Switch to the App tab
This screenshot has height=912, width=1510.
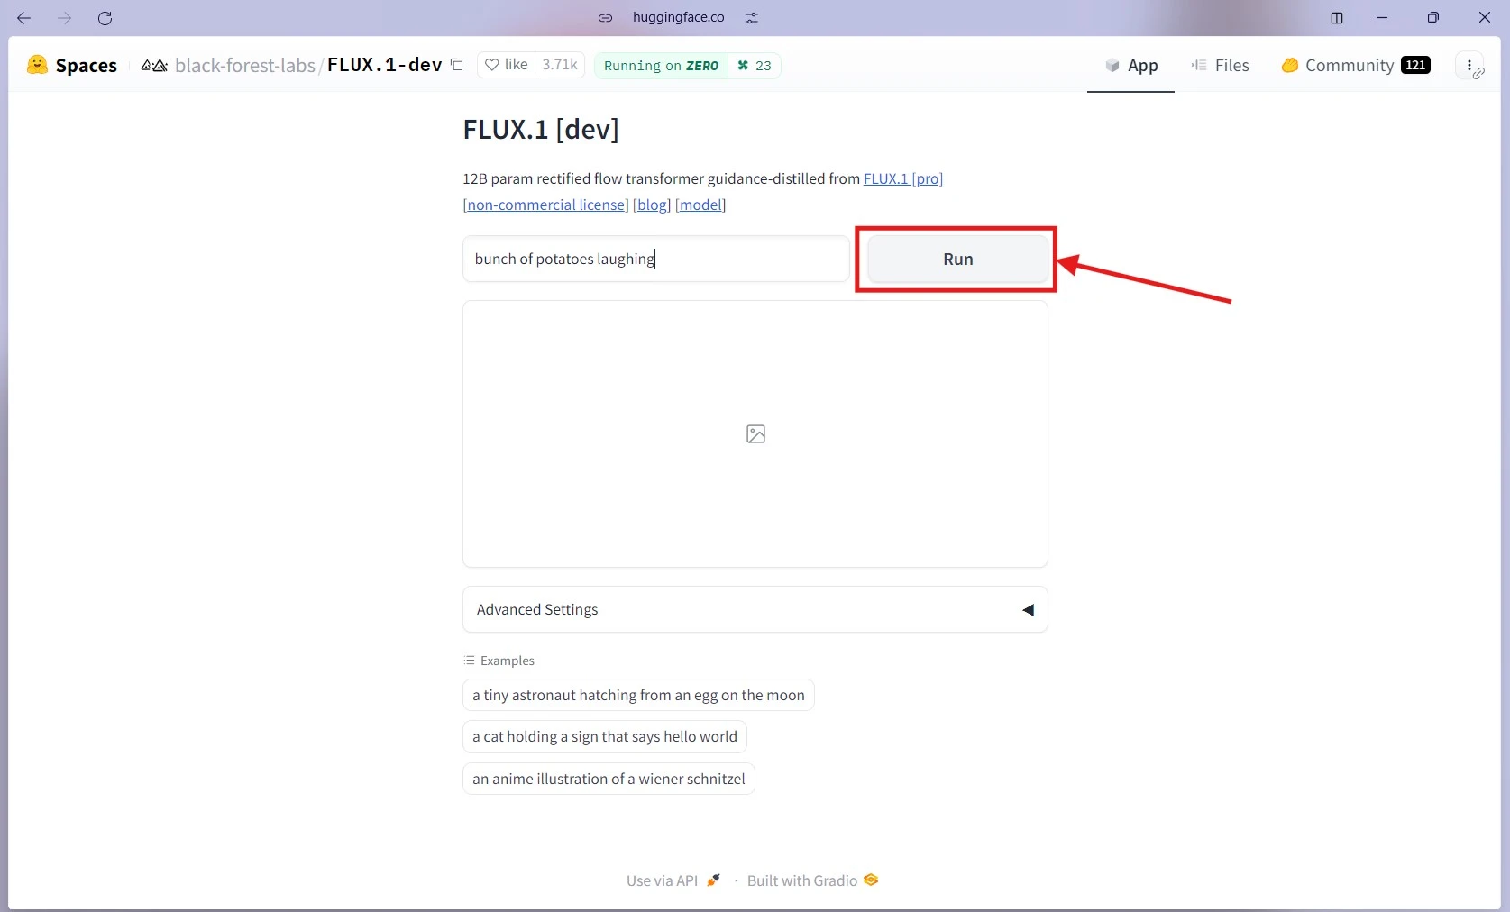(x=1131, y=66)
